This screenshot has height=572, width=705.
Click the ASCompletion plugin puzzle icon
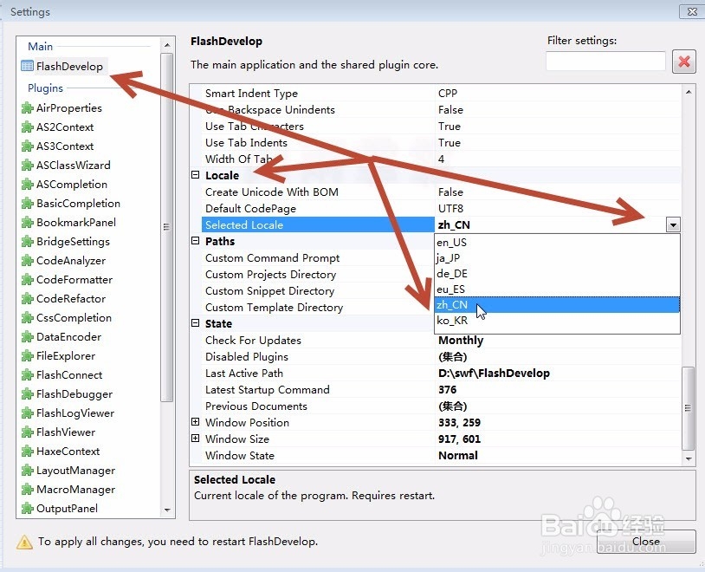click(x=28, y=185)
